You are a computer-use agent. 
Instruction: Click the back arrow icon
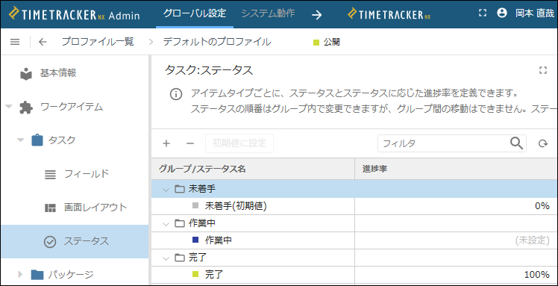coord(43,42)
